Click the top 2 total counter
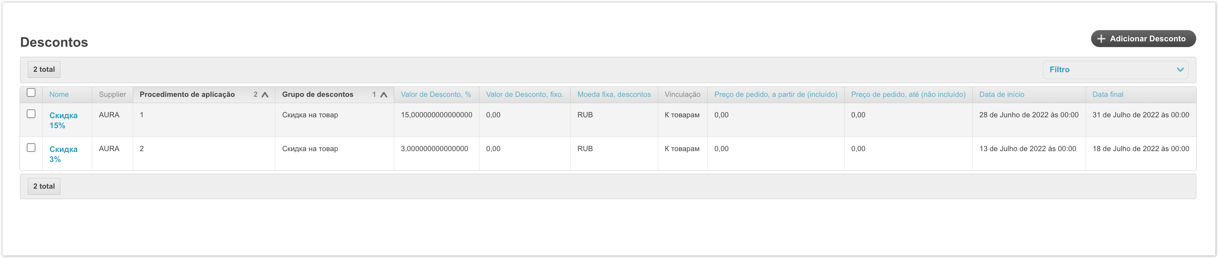The height and width of the screenshot is (258, 1218). click(44, 69)
